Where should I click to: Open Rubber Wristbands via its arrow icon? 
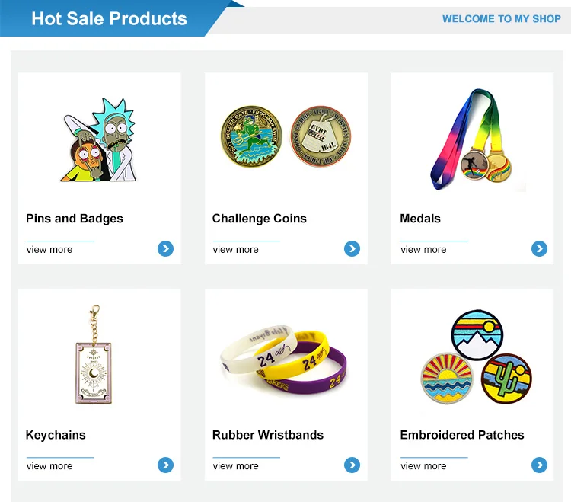(x=352, y=465)
